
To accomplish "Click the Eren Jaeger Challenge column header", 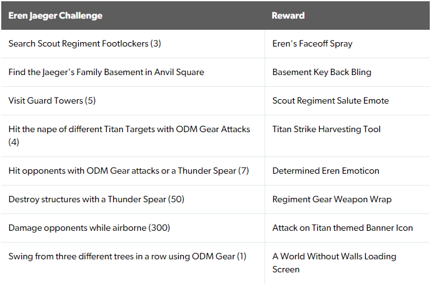I will 55,16.
